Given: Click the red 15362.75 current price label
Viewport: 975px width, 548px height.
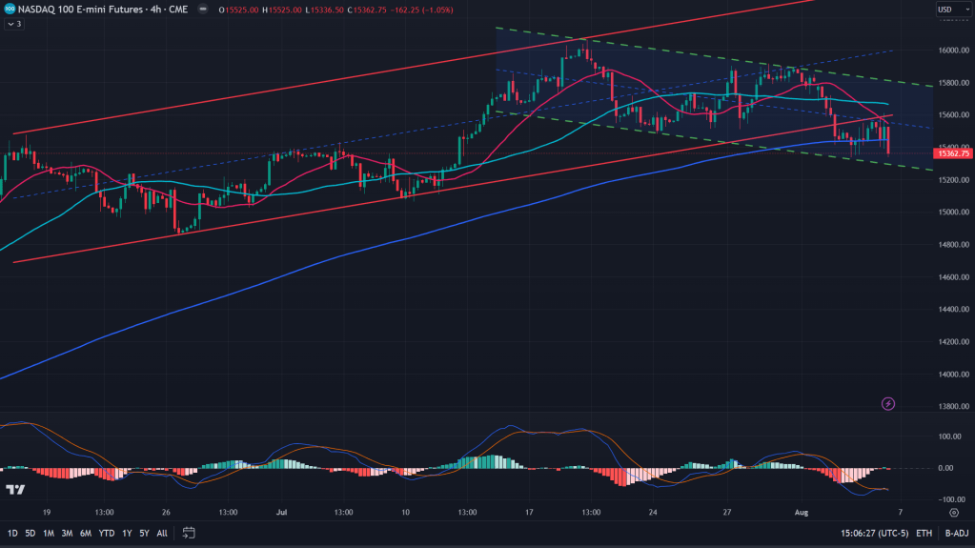Looking at the screenshot, I should tap(953, 152).
